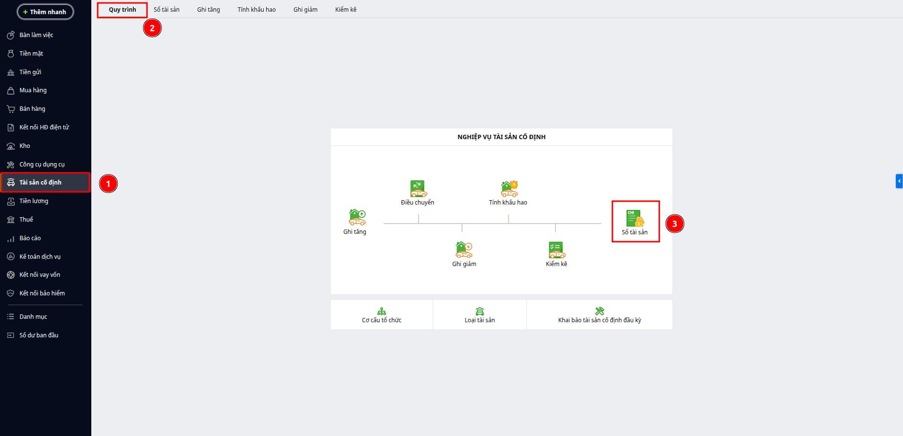Open Khai báo tài sản cố định đầu kỳ
Viewport: 903px width, 436px height.
pyautogui.click(x=600, y=315)
